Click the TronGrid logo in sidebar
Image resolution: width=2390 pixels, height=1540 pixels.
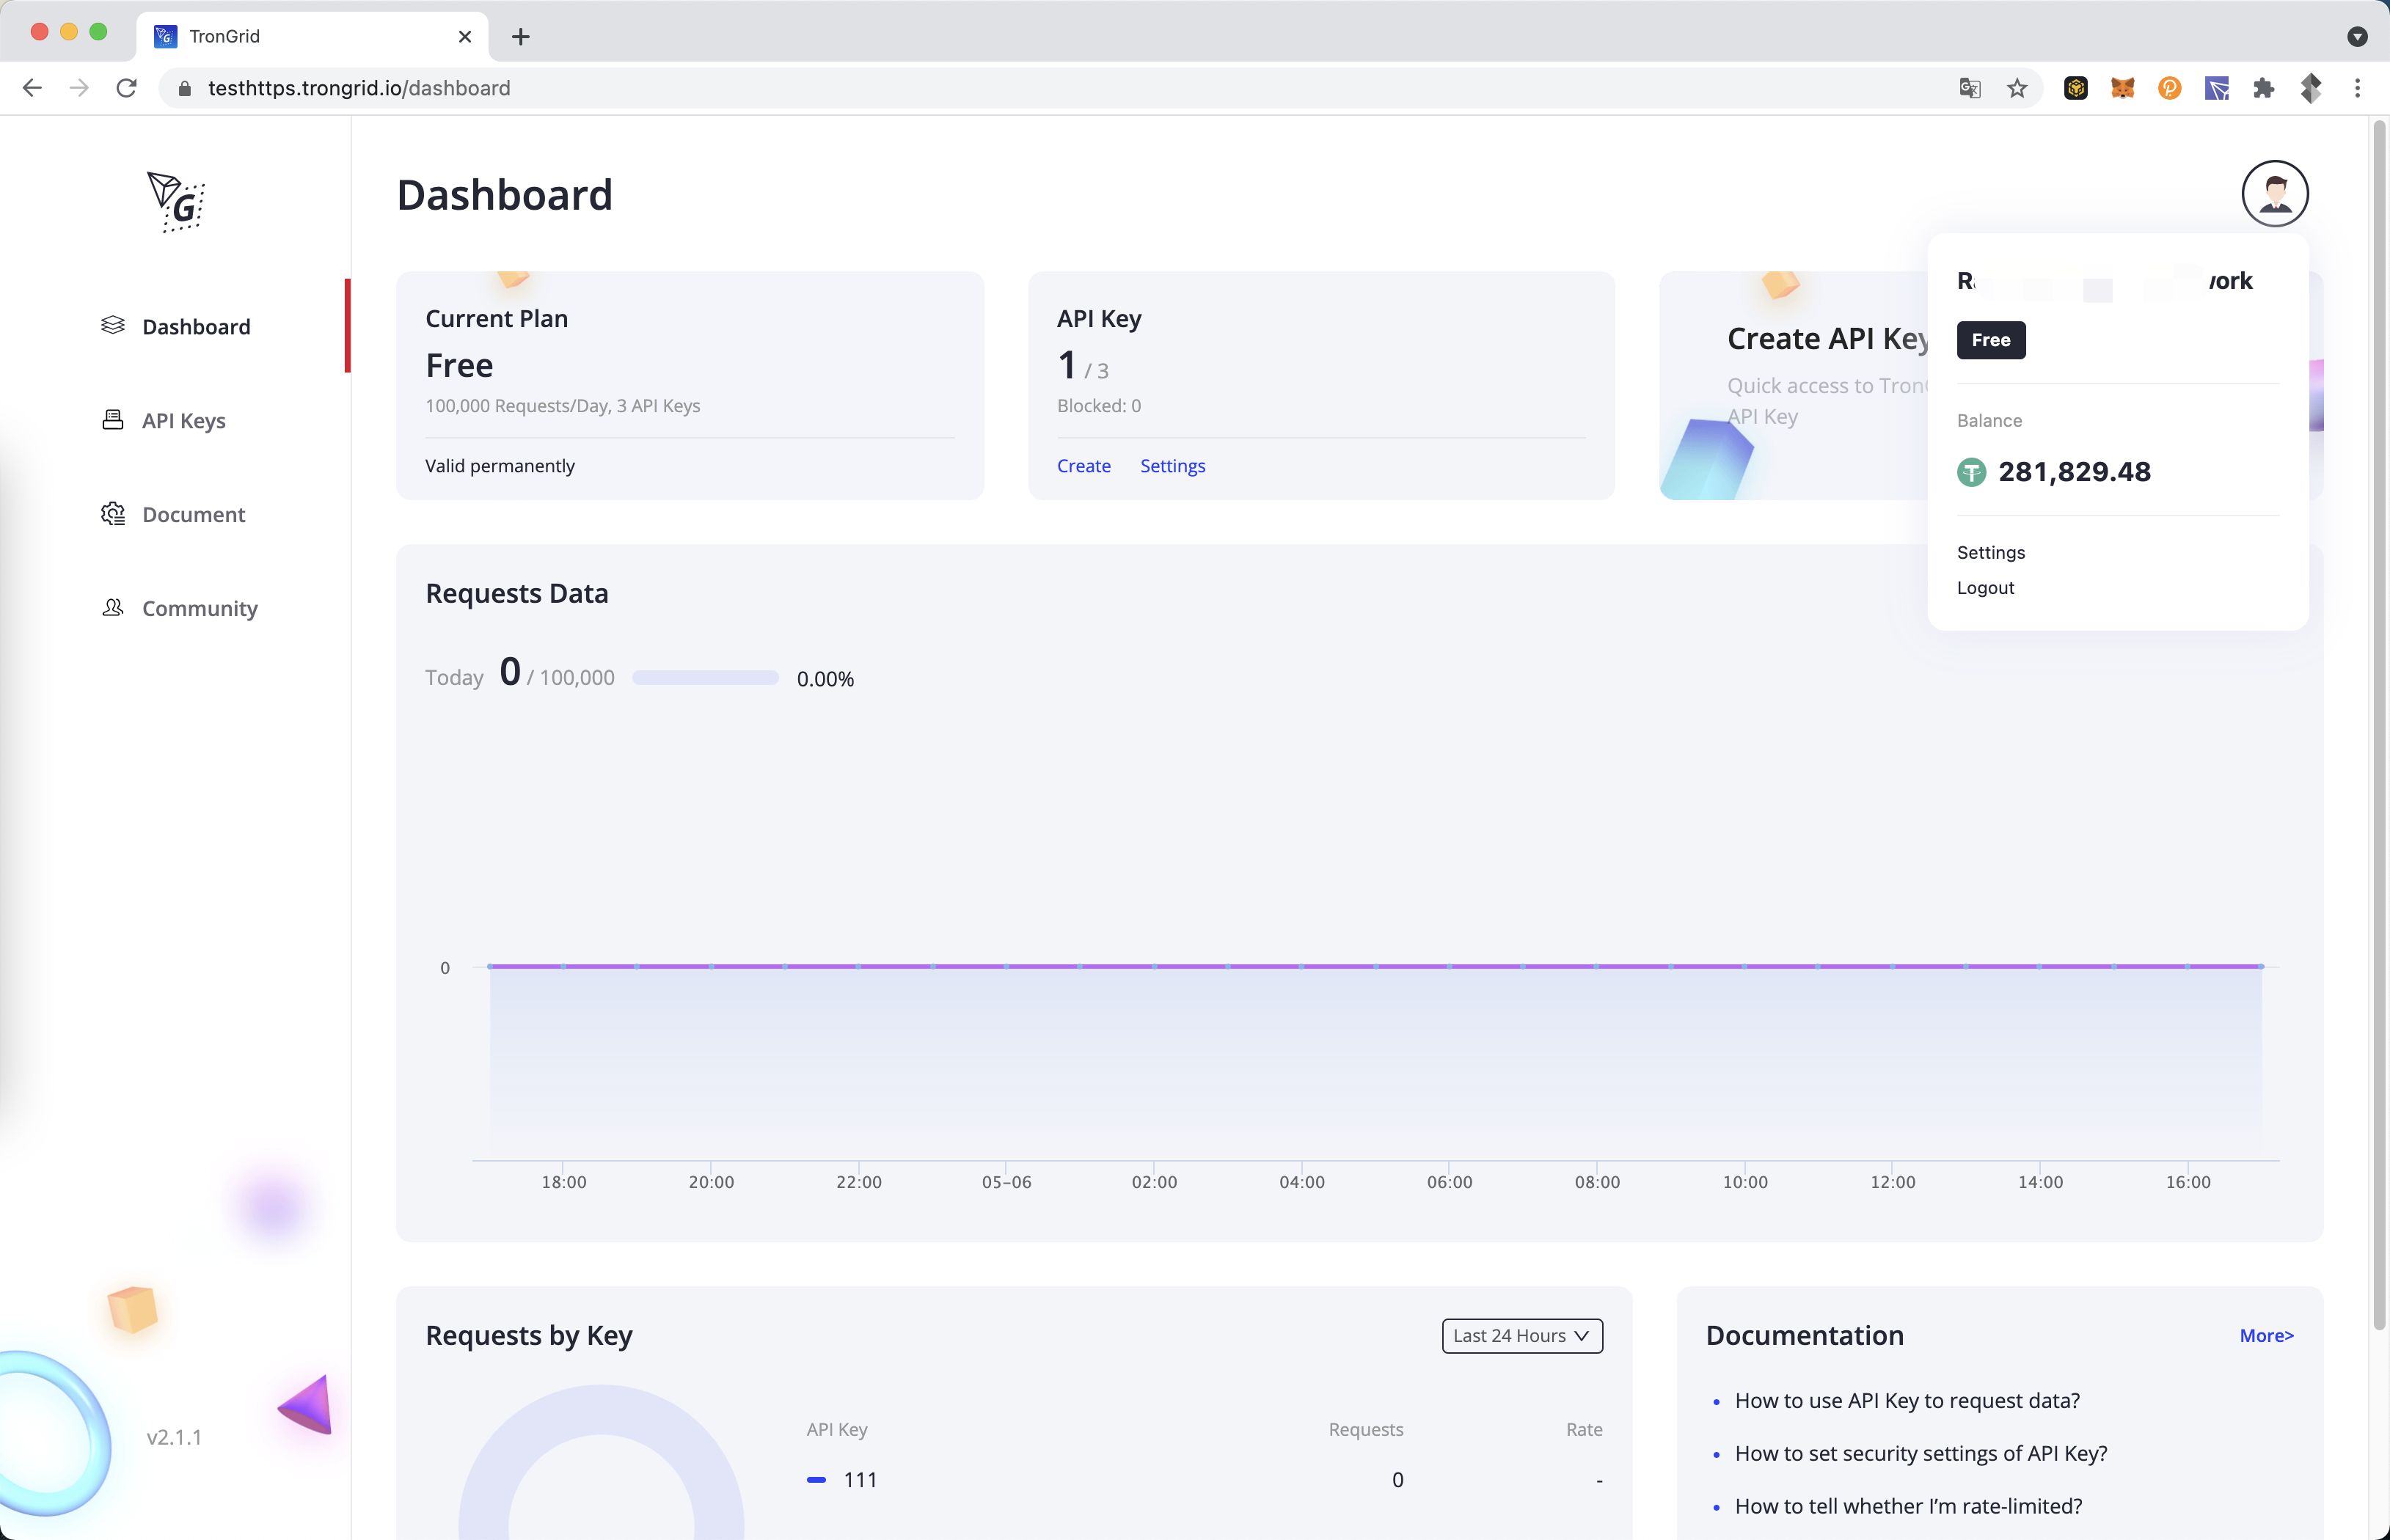(176, 201)
